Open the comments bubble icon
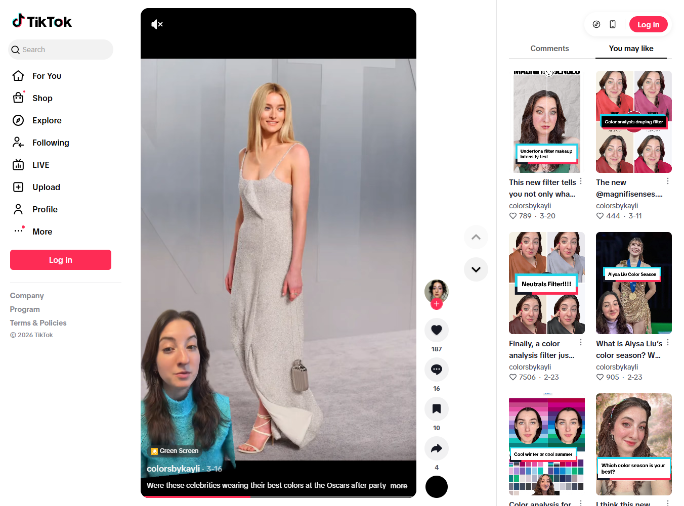684x506 pixels. pos(436,370)
